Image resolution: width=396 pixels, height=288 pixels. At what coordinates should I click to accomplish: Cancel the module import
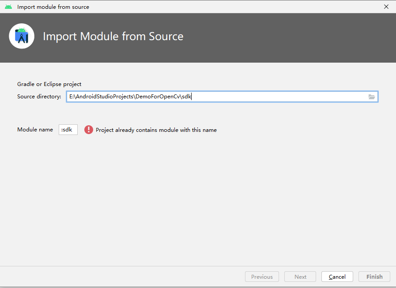click(x=337, y=277)
